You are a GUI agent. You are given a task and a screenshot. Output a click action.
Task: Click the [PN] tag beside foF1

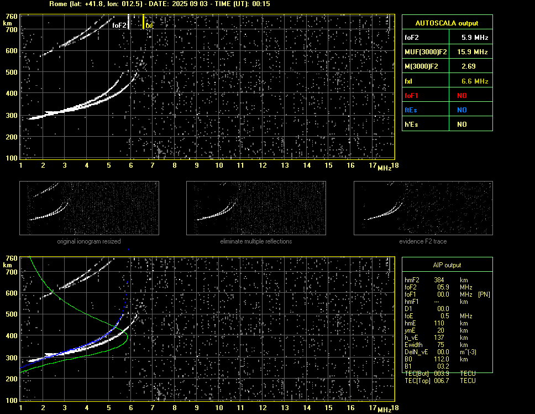[x=484, y=294]
